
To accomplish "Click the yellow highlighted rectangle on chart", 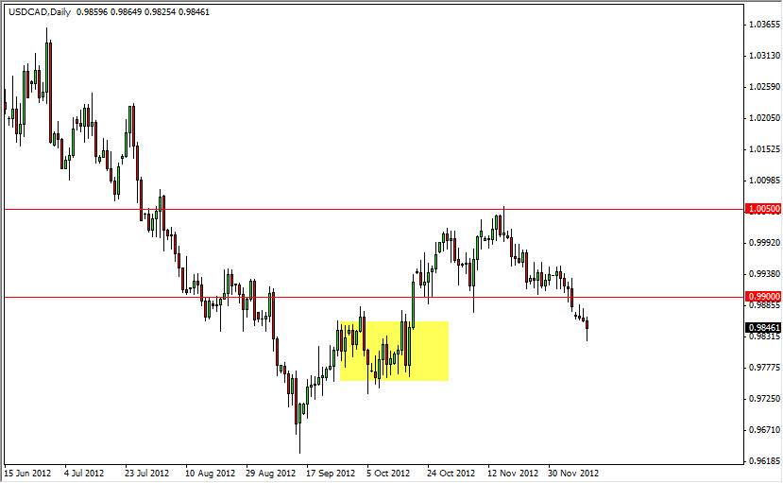I will [x=394, y=351].
